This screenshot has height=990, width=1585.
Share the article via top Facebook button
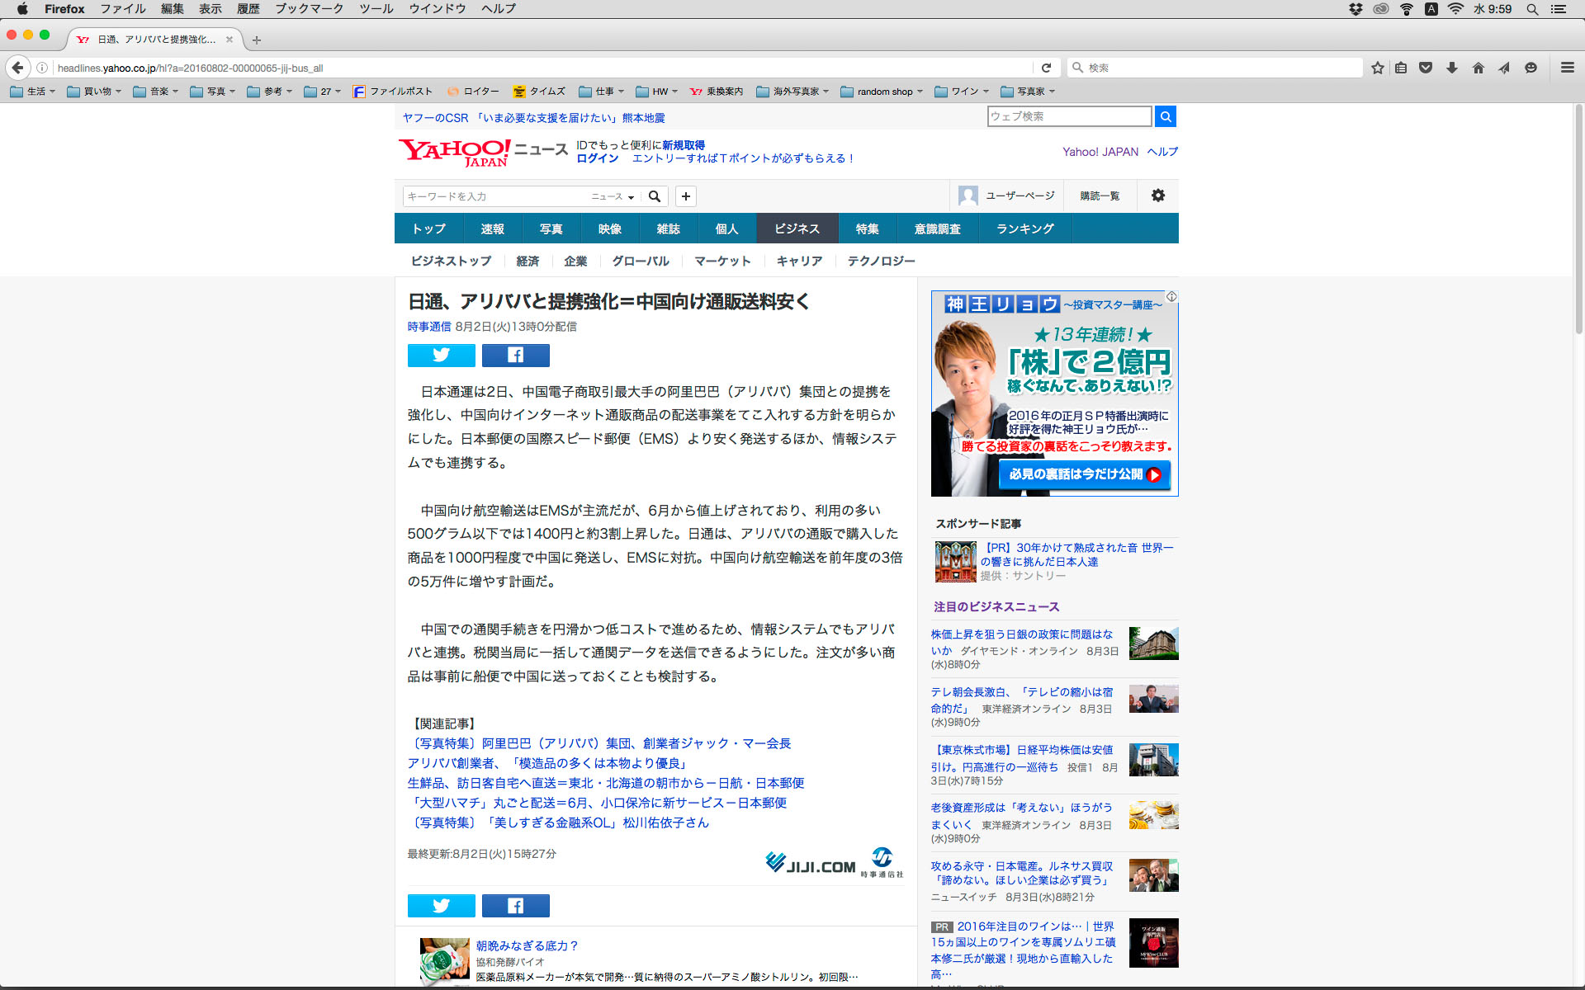click(x=515, y=355)
